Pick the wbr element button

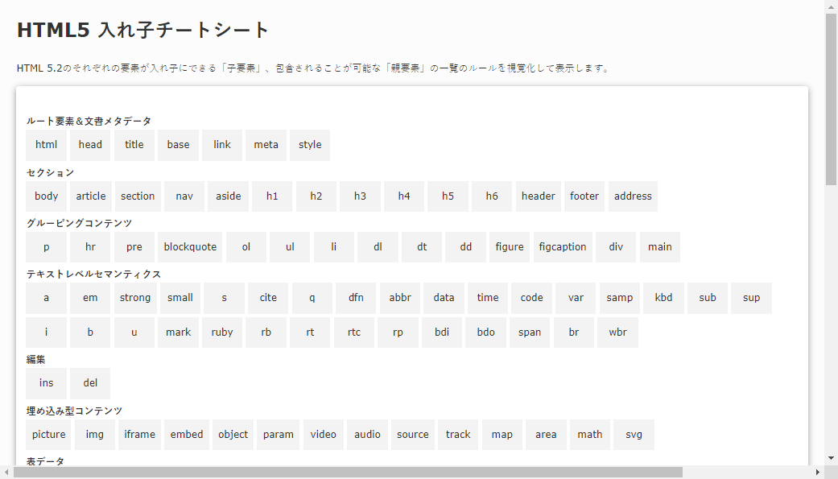point(617,332)
